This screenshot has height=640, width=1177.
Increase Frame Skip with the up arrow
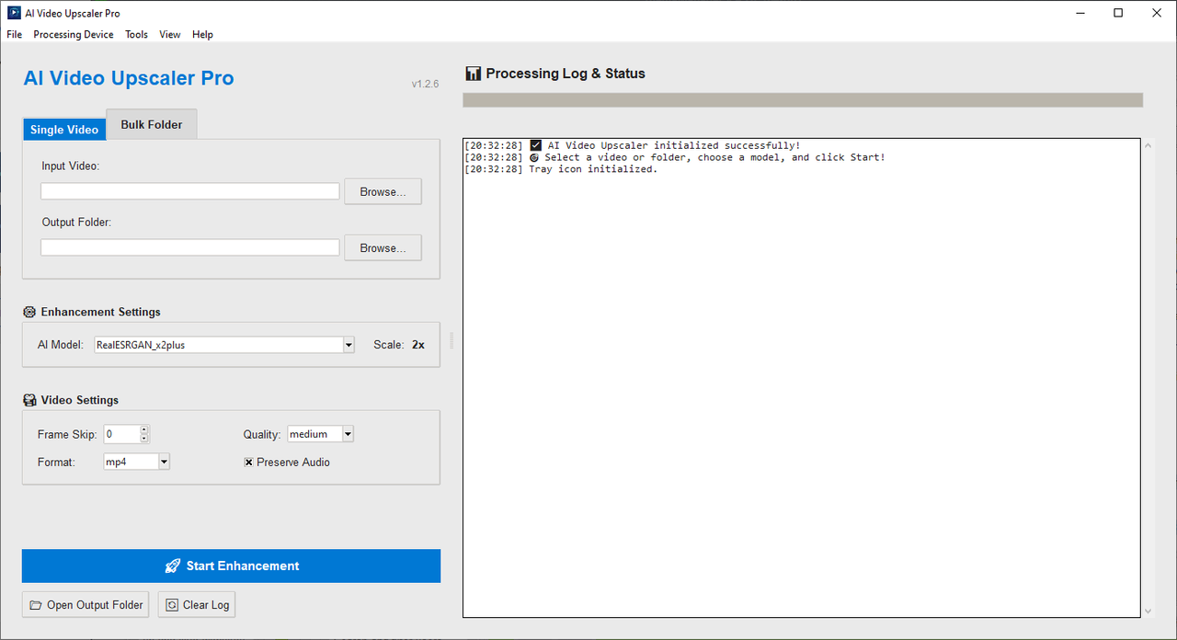(144, 430)
